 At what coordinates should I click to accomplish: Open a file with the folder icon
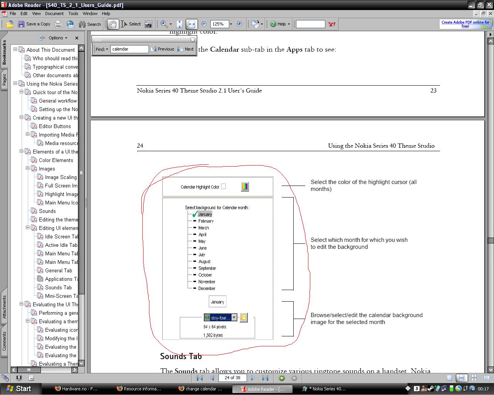pyautogui.click(x=10, y=24)
